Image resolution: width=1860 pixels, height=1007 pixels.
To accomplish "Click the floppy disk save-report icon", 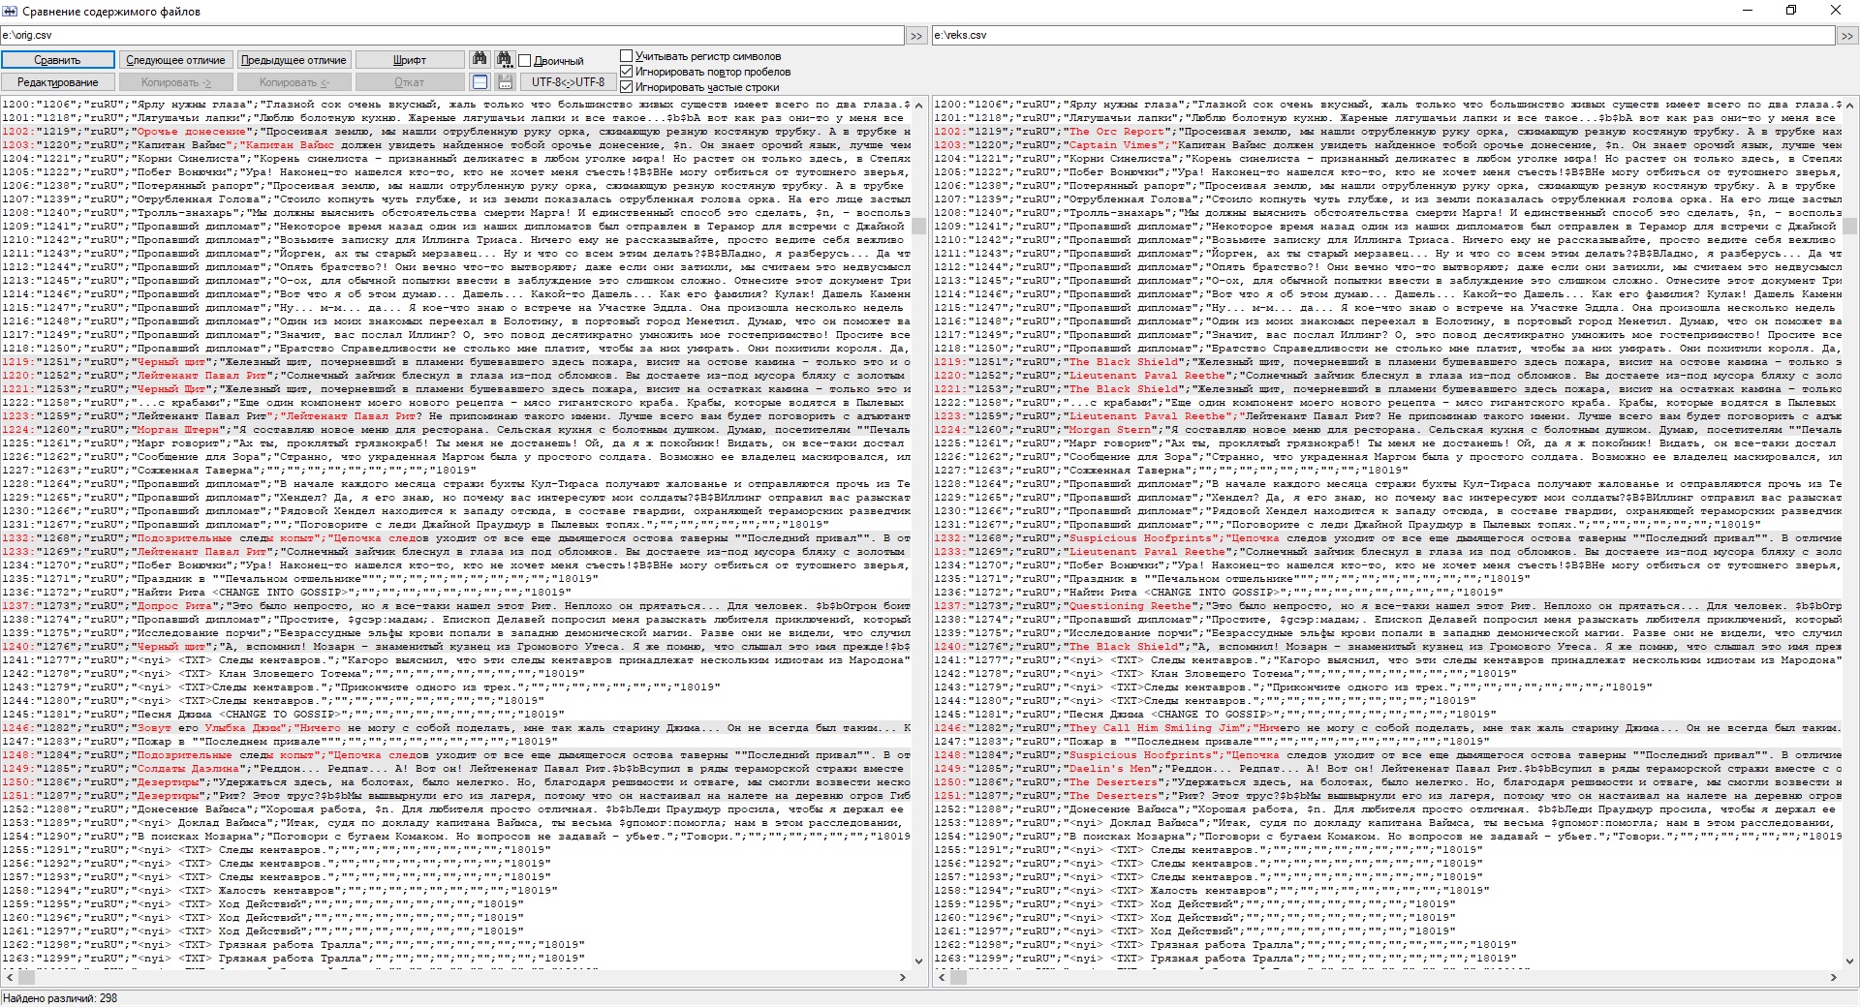I will coord(505,82).
